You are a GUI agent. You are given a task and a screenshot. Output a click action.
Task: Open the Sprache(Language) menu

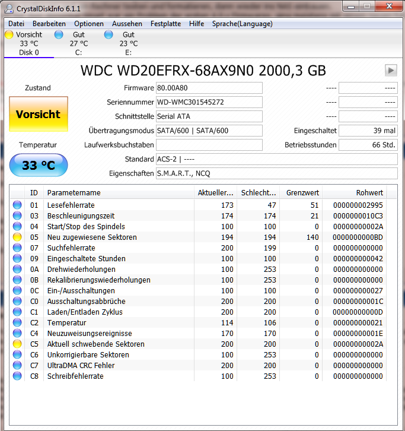[x=242, y=24]
